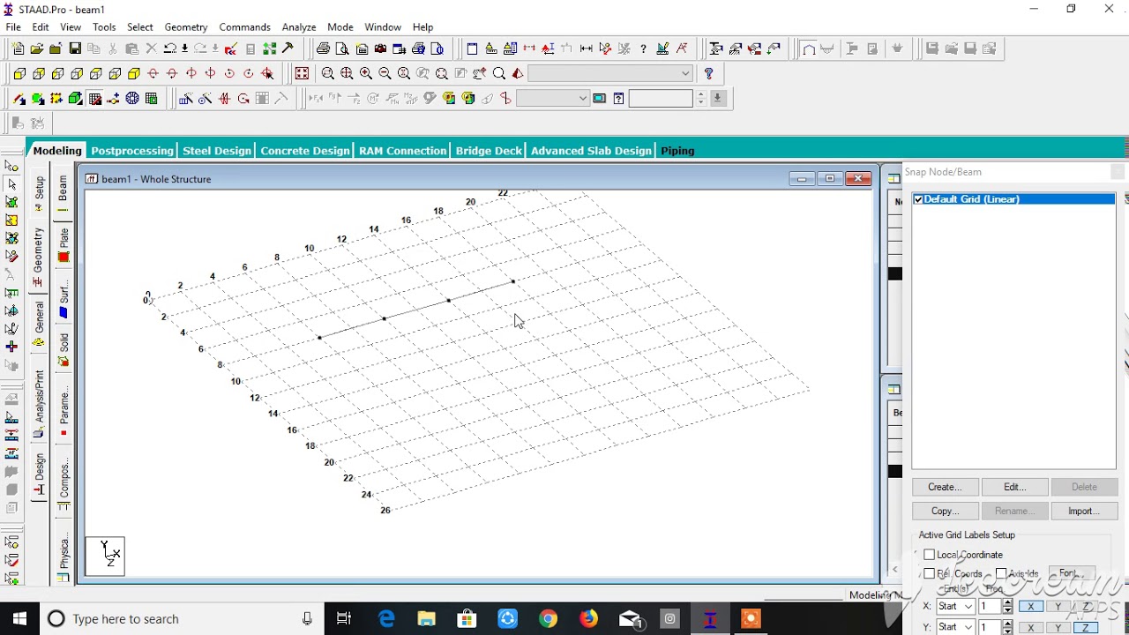Open Google Chrome from the taskbar
The height and width of the screenshot is (635, 1129).
click(549, 619)
